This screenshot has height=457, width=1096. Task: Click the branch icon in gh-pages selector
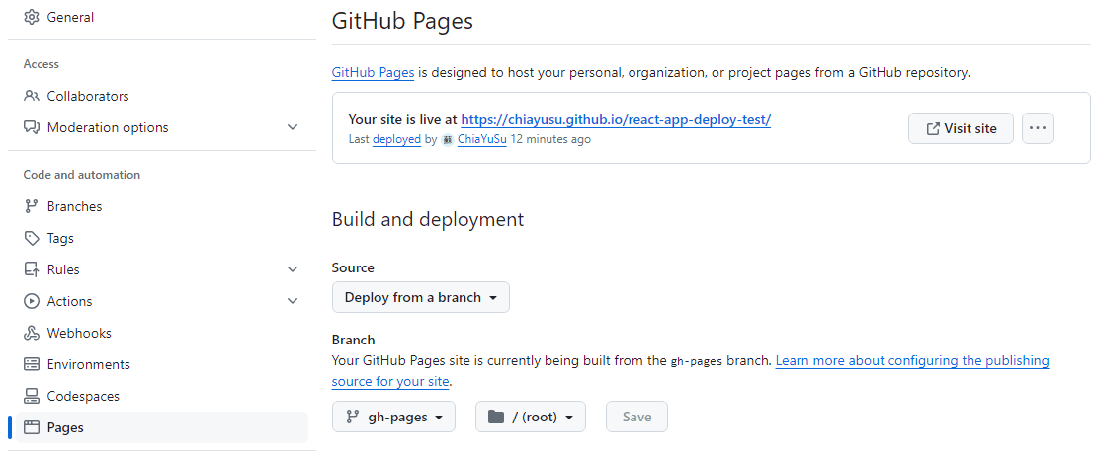coord(352,418)
